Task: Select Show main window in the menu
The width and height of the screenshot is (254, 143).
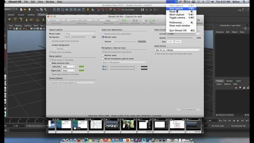Action: [181, 25]
